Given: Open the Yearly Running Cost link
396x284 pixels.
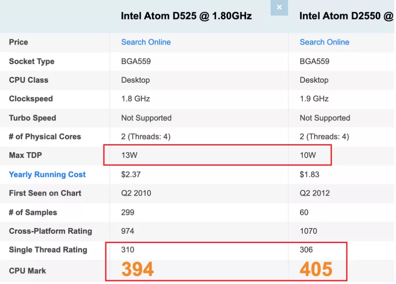Looking at the screenshot, I should tap(47, 174).
